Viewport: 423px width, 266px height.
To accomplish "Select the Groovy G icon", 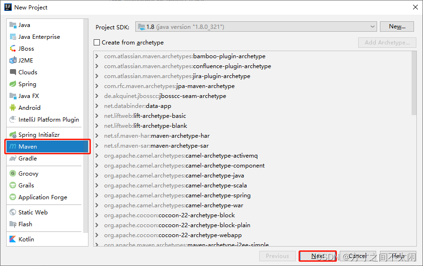I will click(13, 173).
